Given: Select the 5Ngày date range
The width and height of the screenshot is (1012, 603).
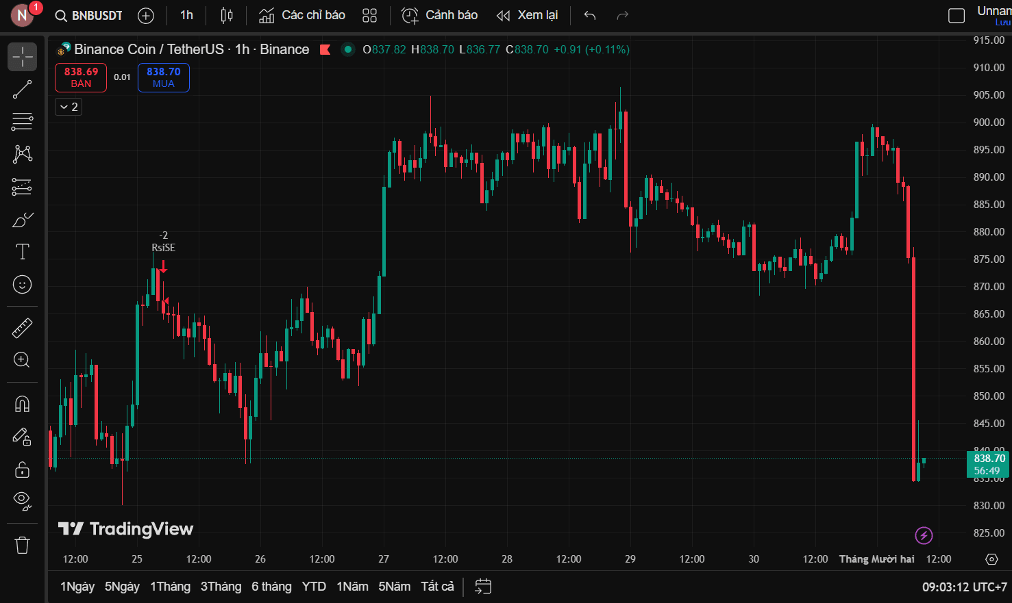Looking at the screenshot, I should pyautogui.click(x=122, y=587).
